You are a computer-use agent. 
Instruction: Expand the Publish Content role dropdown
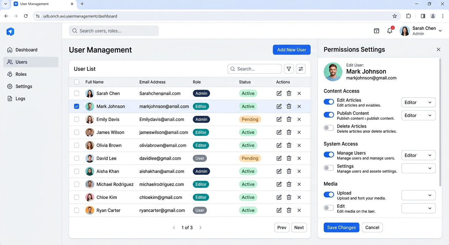pyautogui.click(x=418, y=115)
